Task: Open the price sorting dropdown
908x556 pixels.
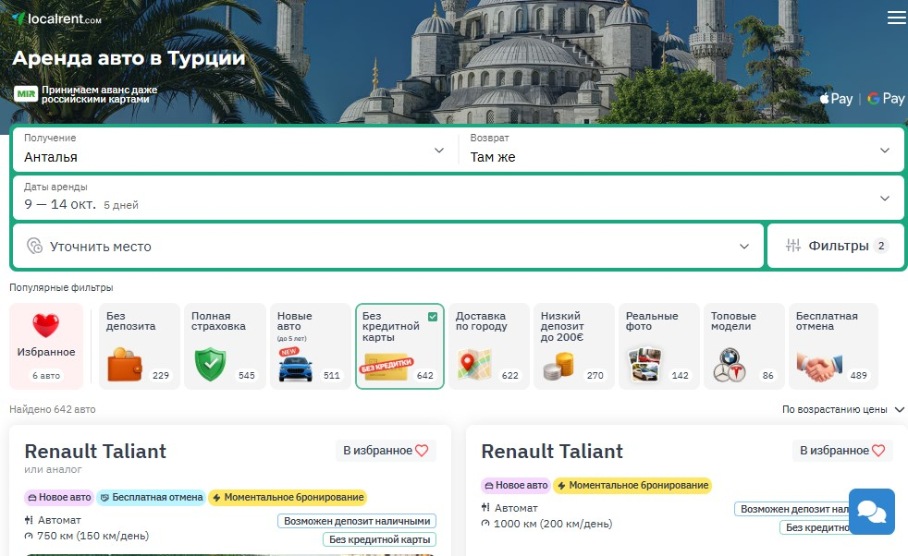Action: tap(842, 409)
